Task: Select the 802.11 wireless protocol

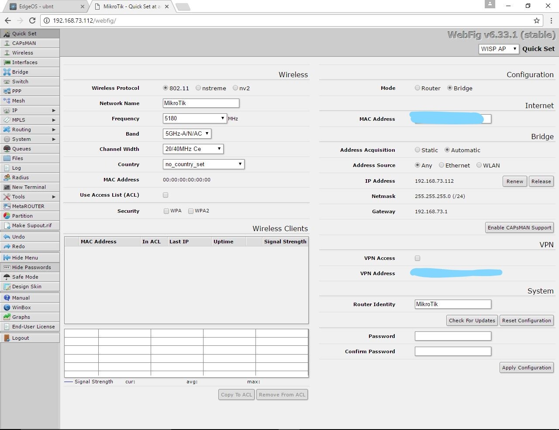Action: click(166, 88)
